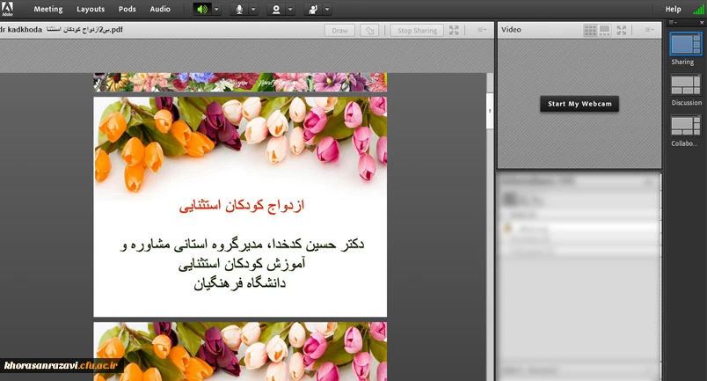
Task: Toggle the speaker audio icon
Action: click(202, 10)
